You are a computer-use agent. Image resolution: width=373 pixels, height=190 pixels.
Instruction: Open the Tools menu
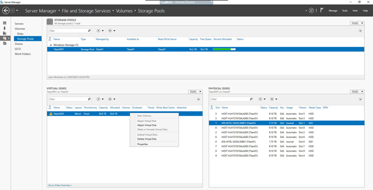[344, 10]
